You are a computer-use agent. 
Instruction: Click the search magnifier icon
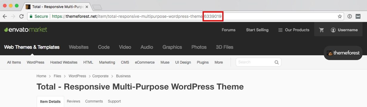[x=277, y=62]
